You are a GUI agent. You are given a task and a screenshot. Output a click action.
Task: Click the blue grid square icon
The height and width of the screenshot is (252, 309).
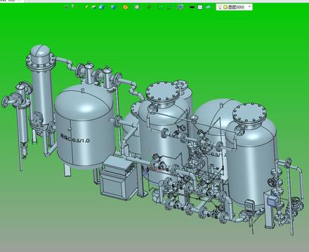pos(180,7)
